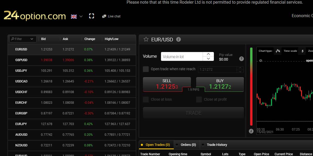Open the Trade History tab
This screenshot has height=156, width=313.
coord(216,145)
